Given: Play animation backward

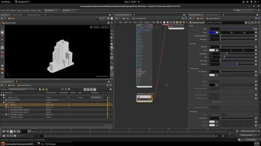Looking at the screenshot, I should 7,131.
